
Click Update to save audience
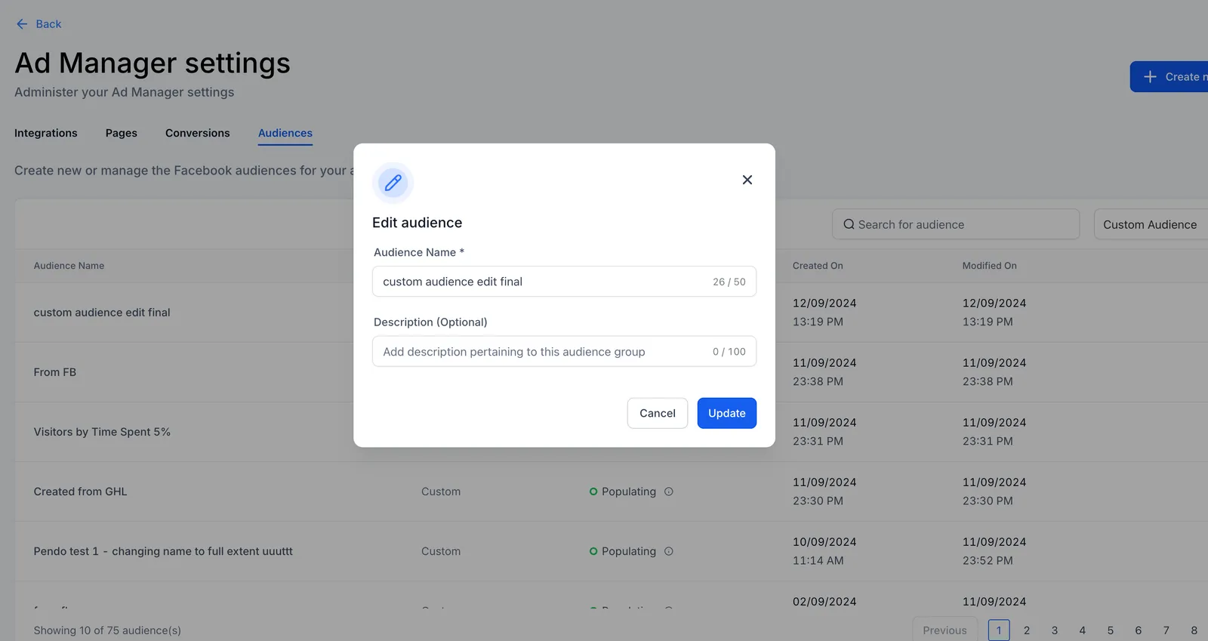pos(726,413)
